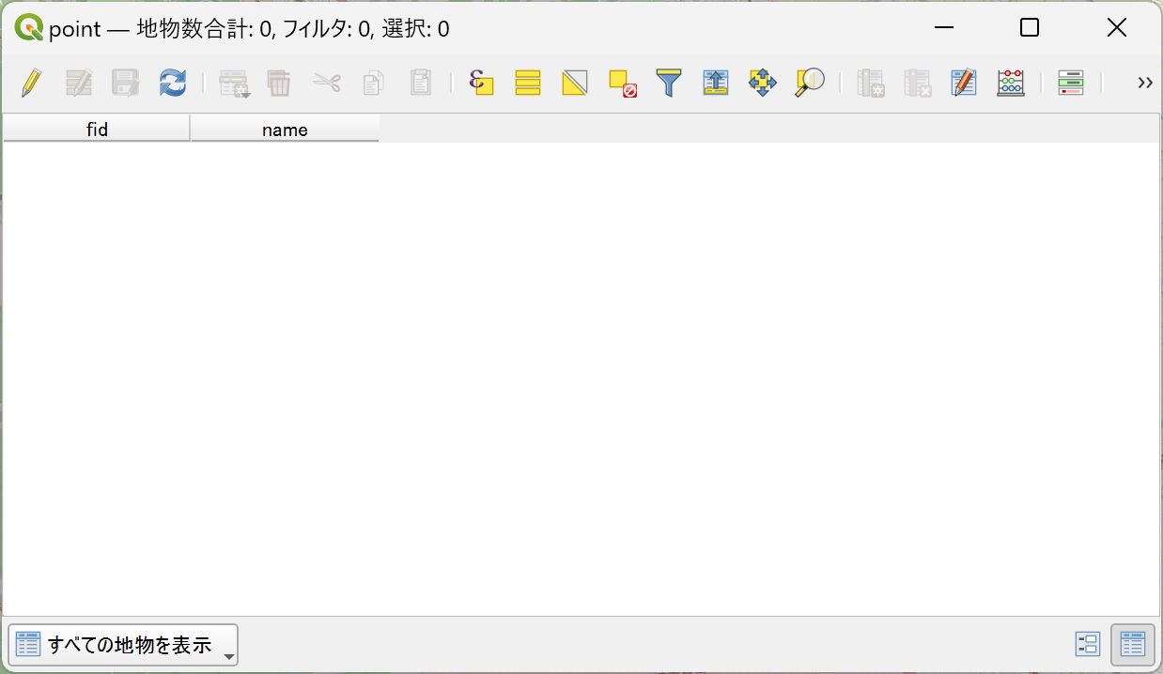Deselect all features icon

click(622, 83)
